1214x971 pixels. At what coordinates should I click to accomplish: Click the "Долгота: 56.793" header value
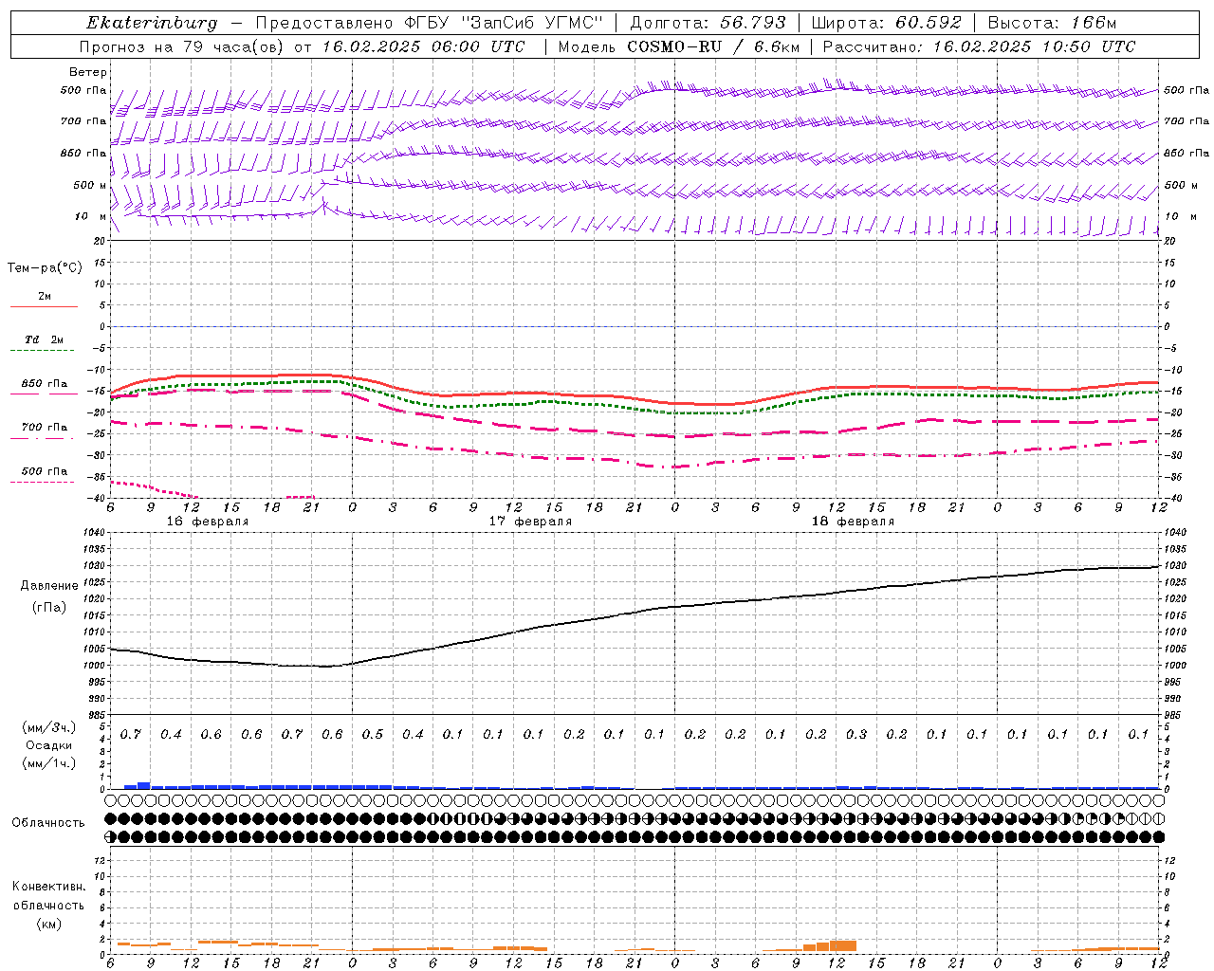[708, 23]
